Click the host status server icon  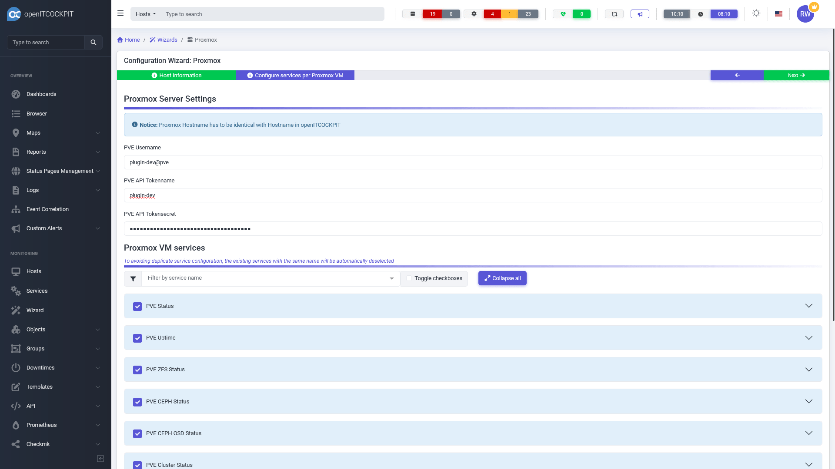pyautogui.click(x=412, y=14)
